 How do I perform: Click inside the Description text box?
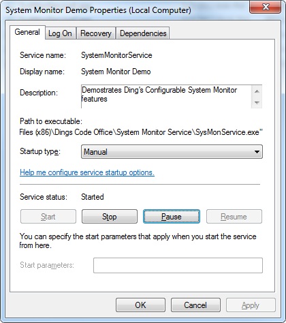(x=166, y=97)
